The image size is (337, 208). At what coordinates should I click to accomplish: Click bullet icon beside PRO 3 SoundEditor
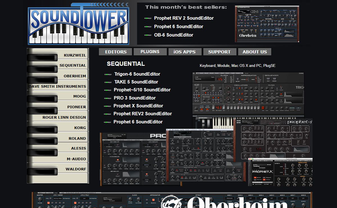coord(108,98)
